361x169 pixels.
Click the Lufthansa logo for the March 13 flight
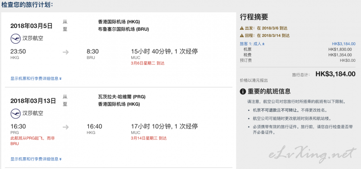click(x=16, y=114)
